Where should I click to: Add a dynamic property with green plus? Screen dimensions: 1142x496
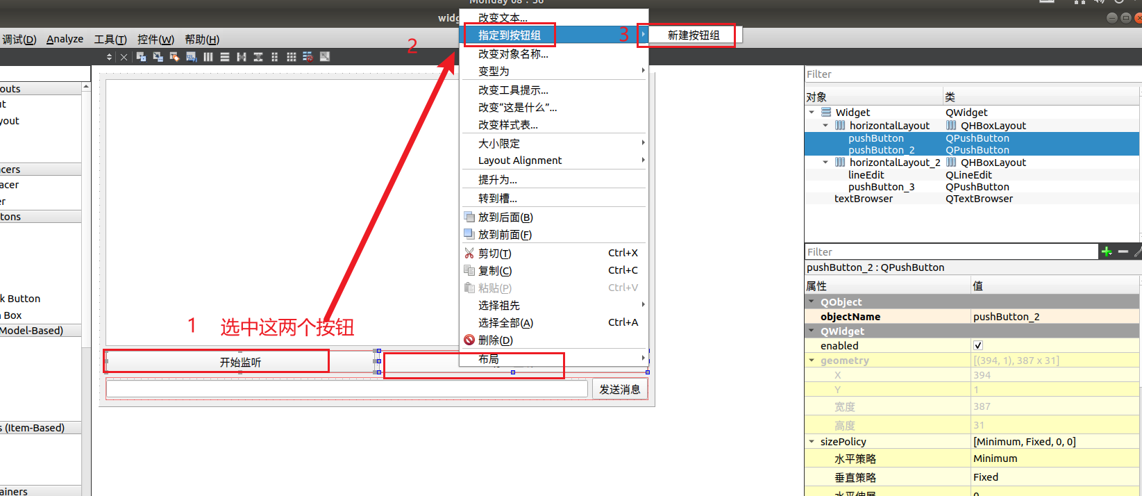(x=1107, y=251)
